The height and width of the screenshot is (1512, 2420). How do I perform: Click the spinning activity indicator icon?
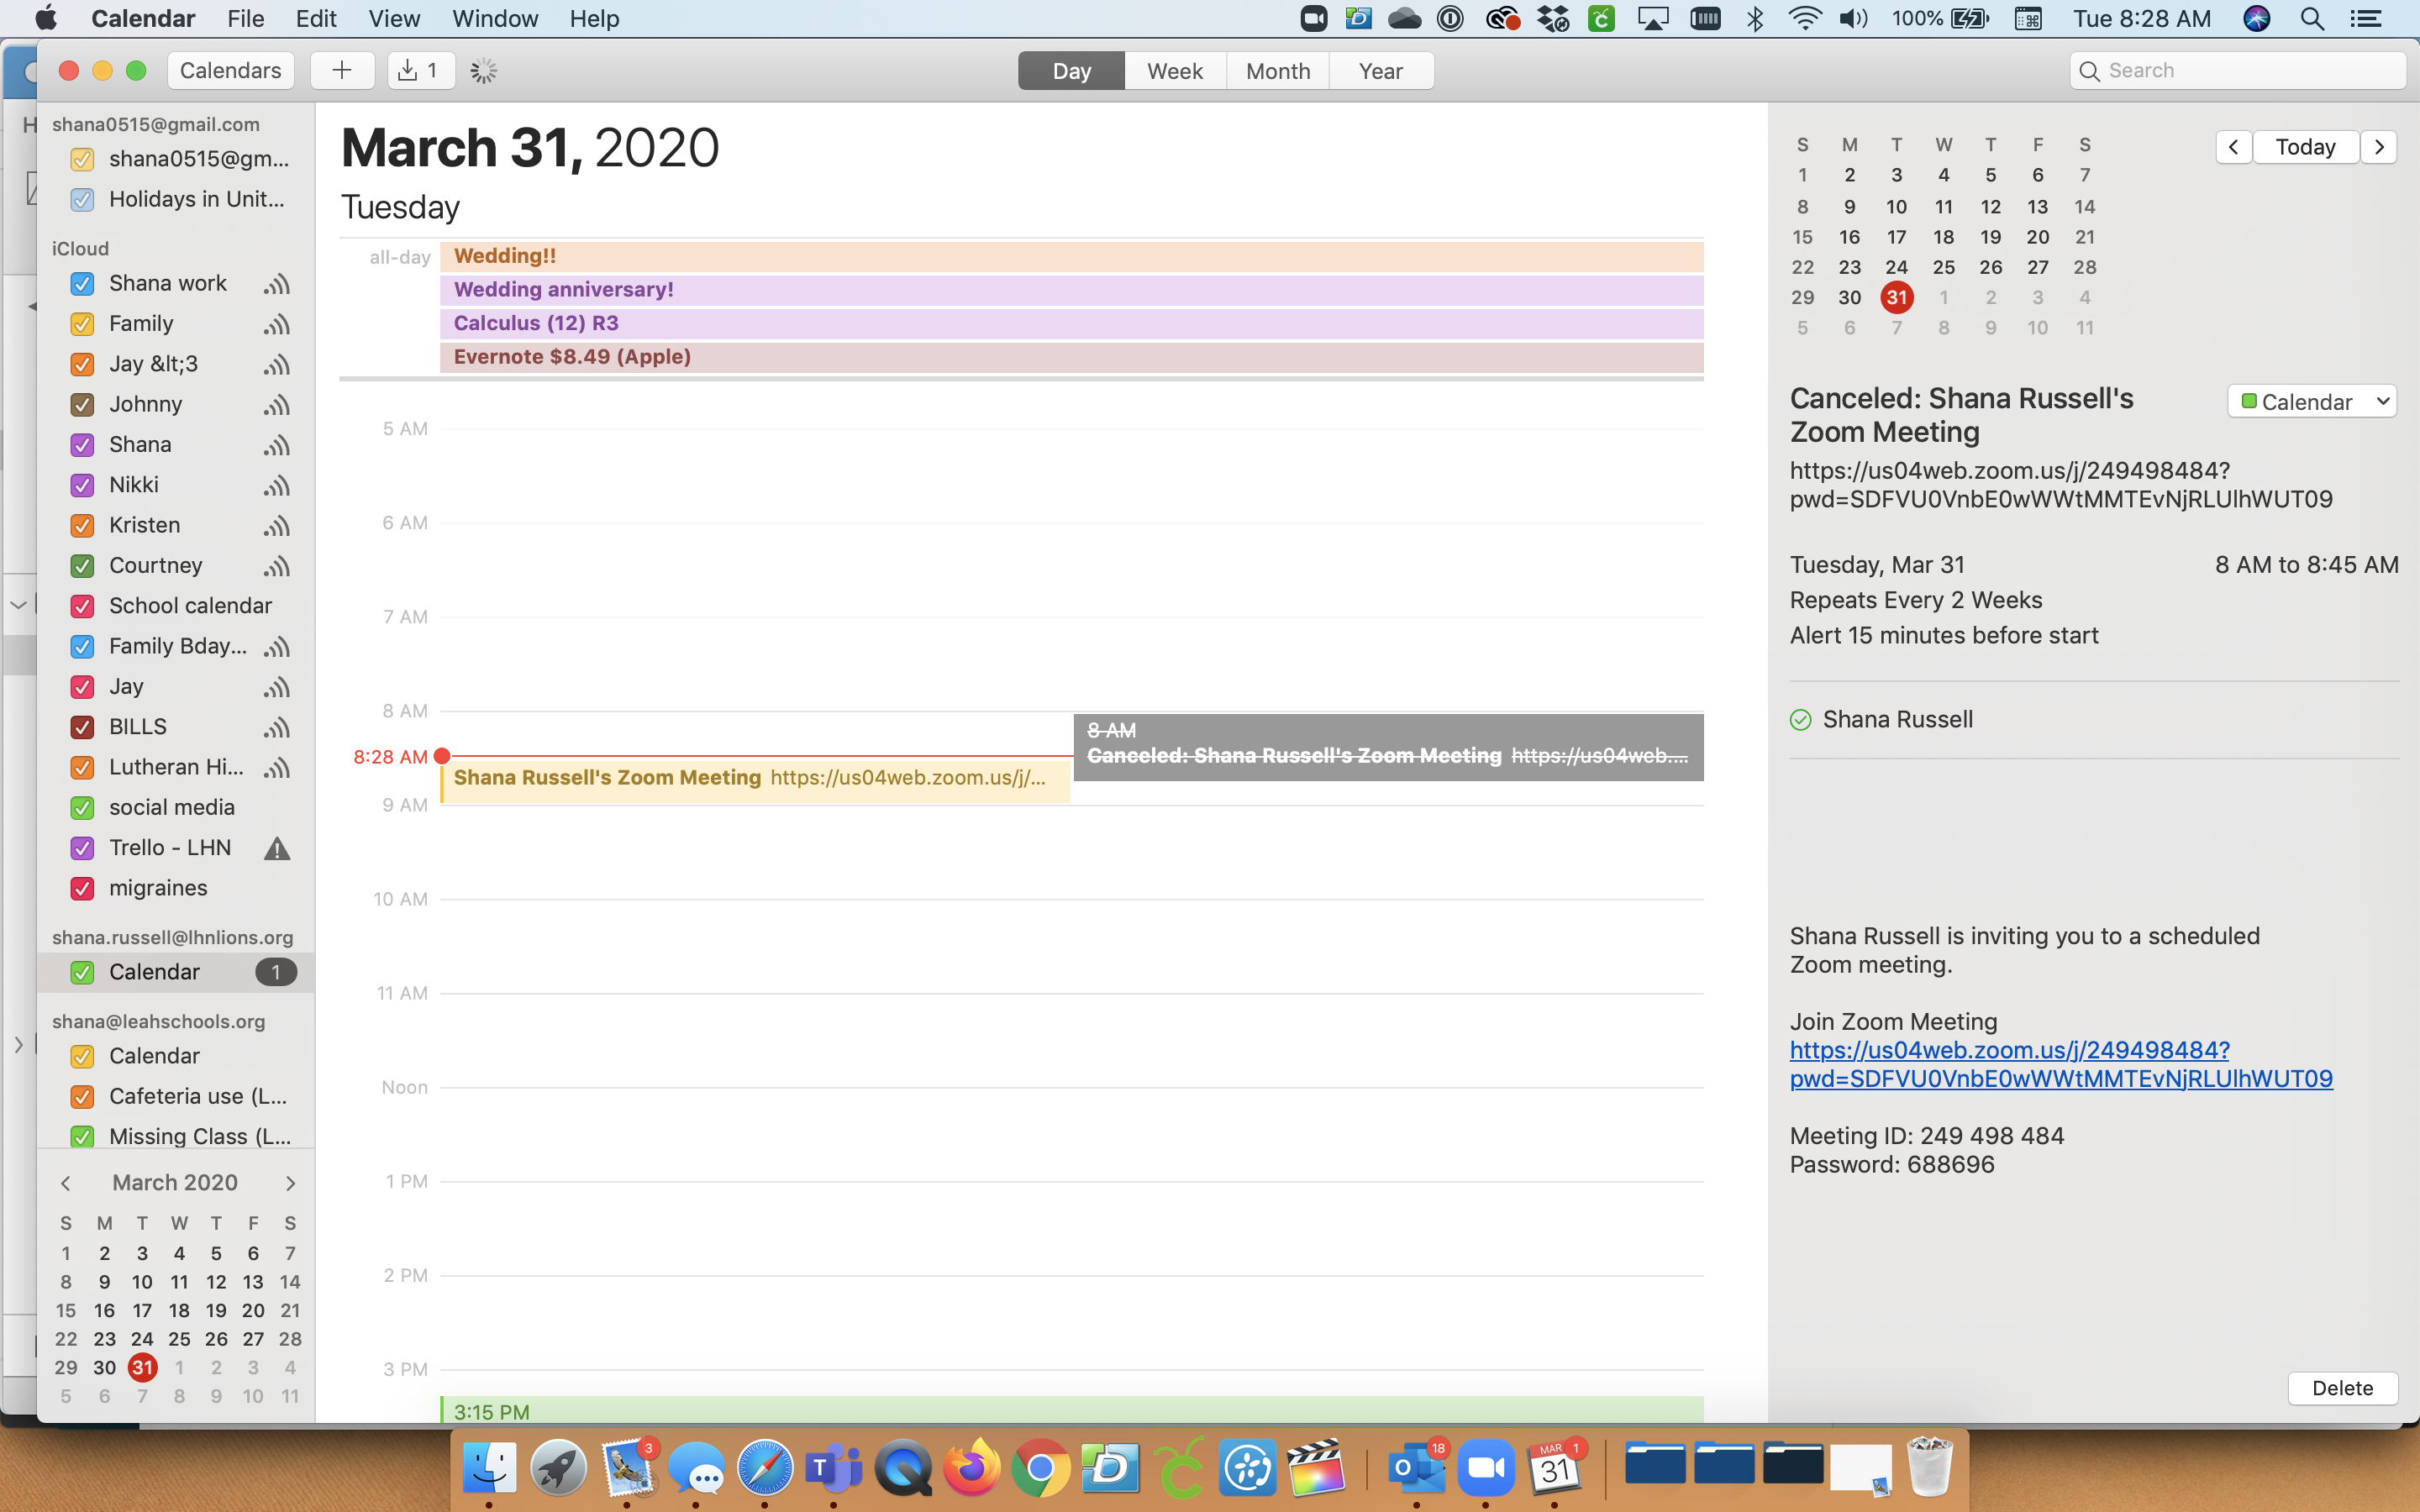click(x=482, y=70)
